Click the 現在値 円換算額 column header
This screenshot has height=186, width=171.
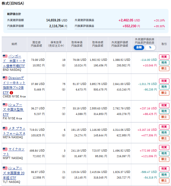[36, 44]
